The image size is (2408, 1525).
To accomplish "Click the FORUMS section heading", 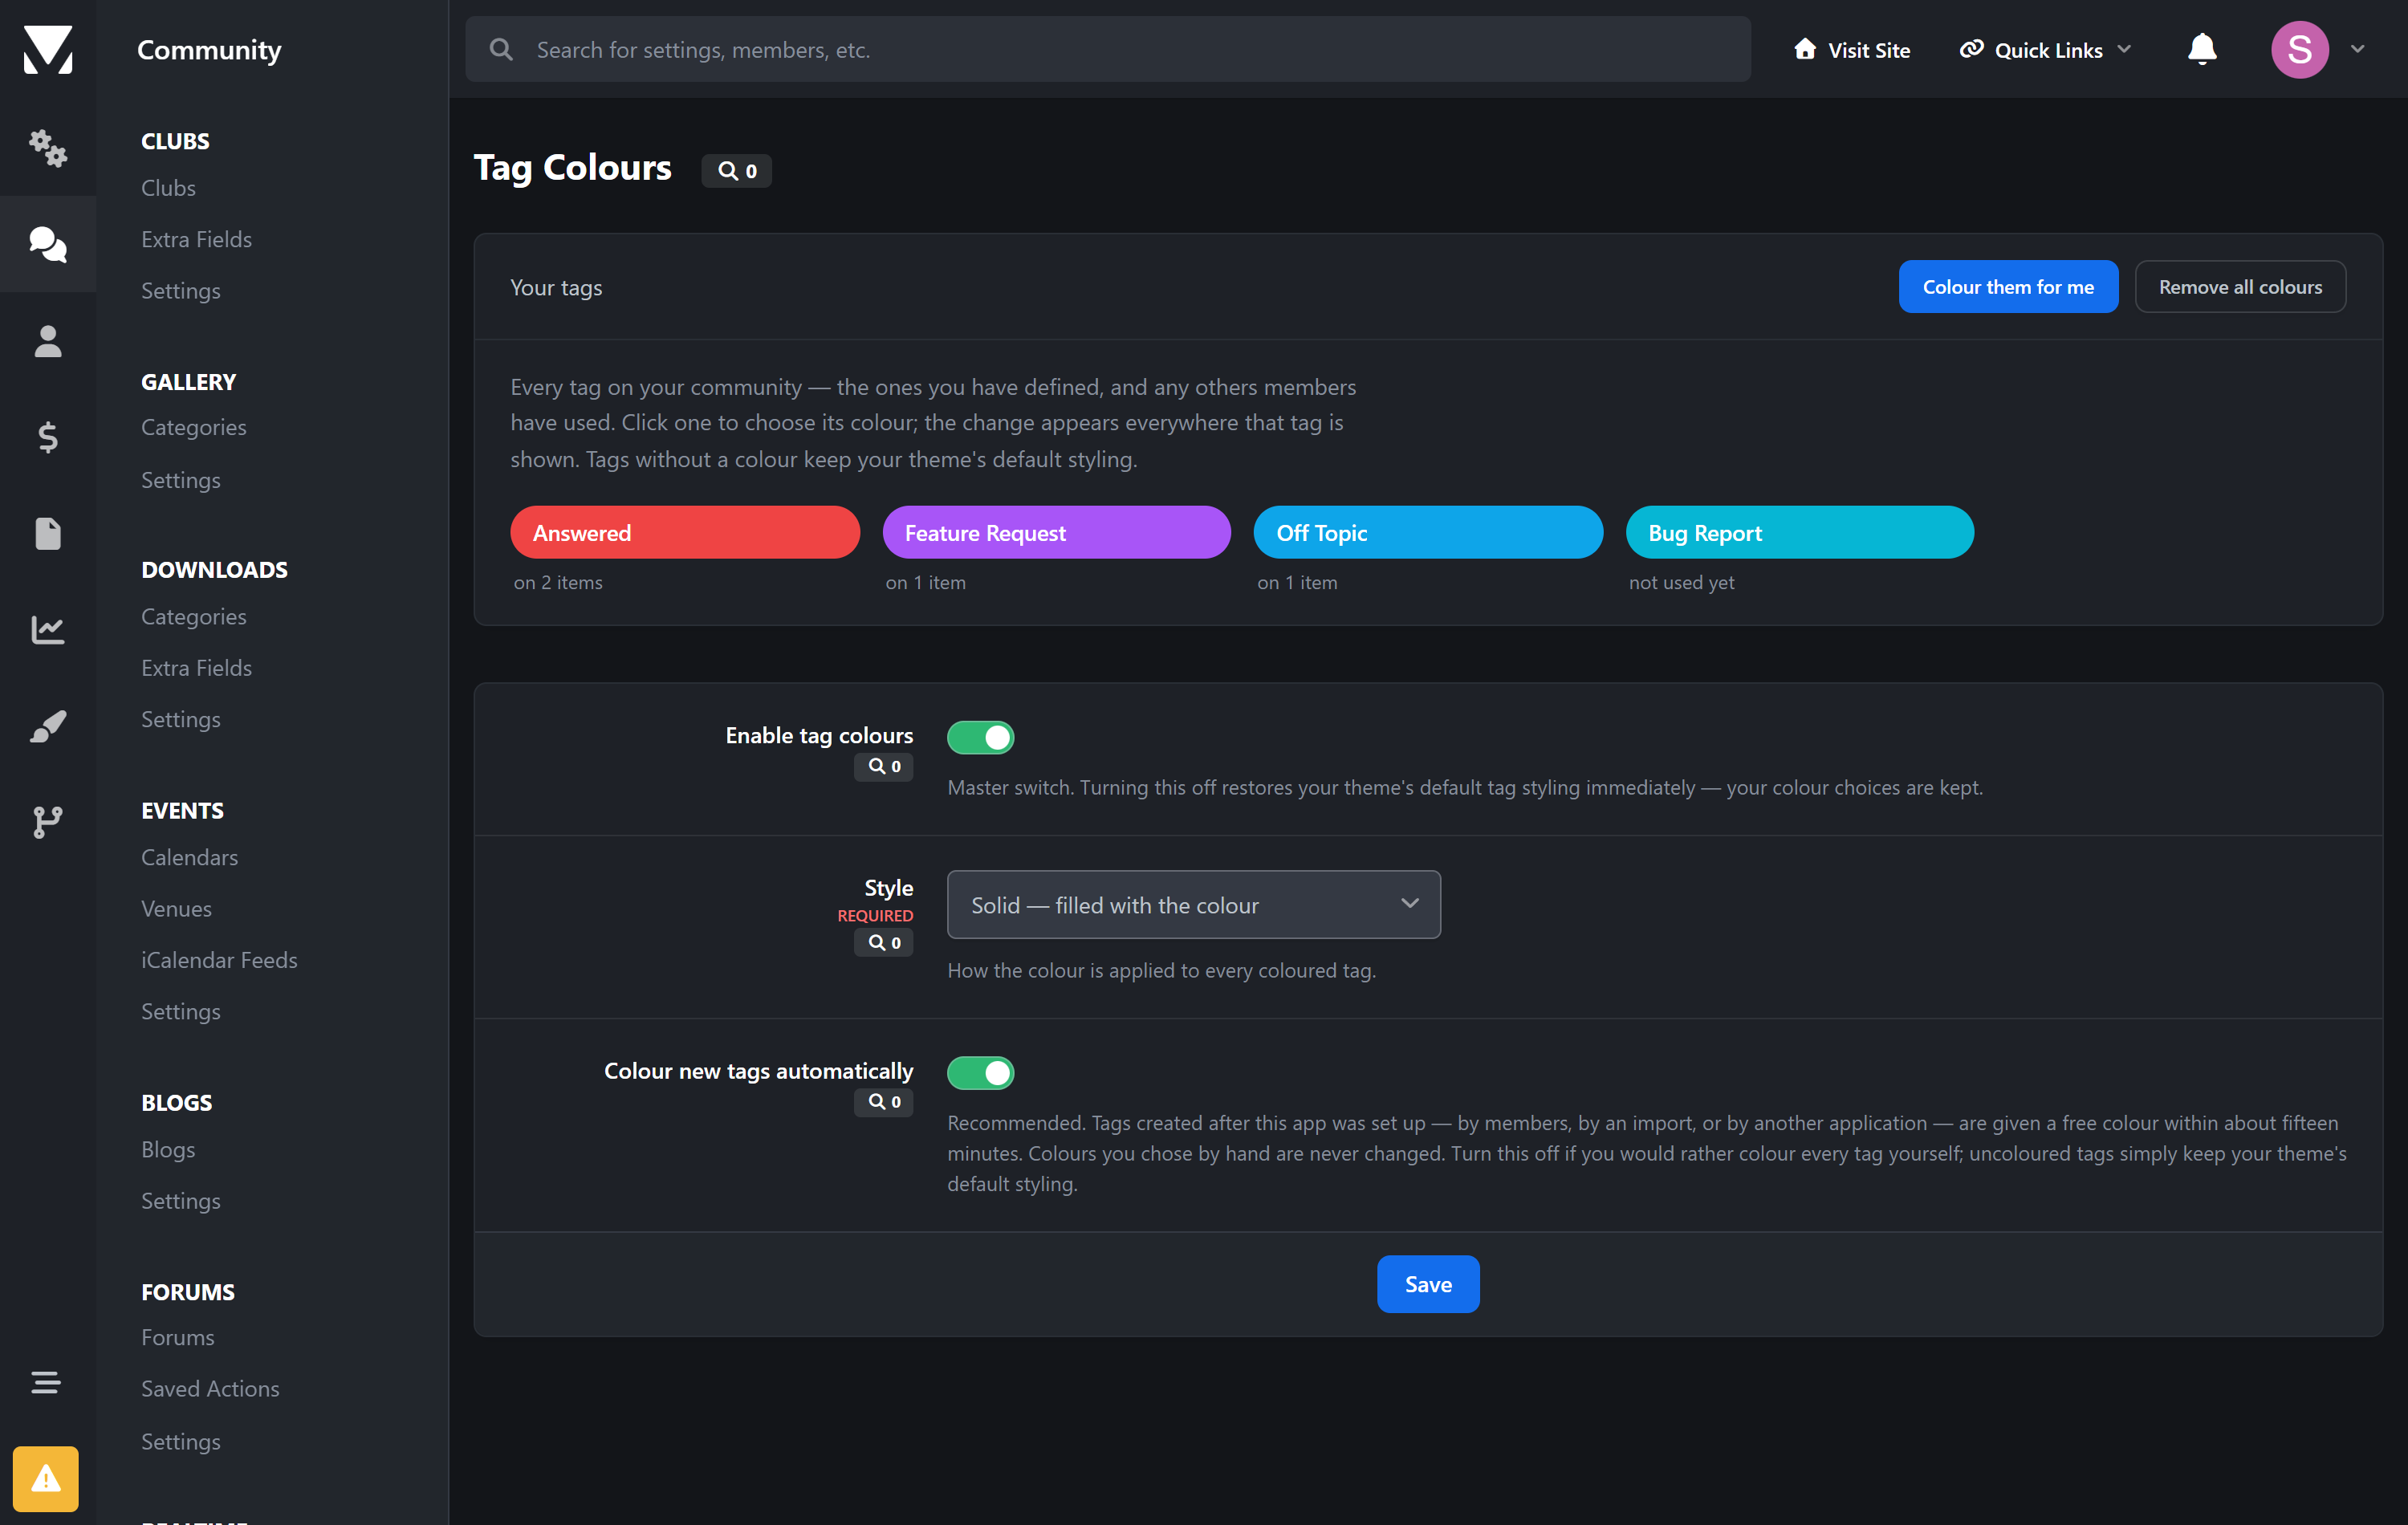I will (x=188, y=1292).
